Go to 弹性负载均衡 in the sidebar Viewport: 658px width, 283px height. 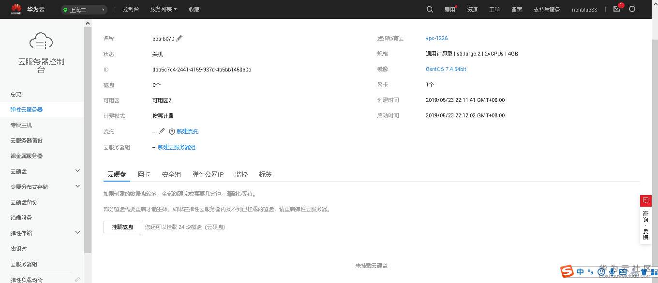tap(27, 280)
